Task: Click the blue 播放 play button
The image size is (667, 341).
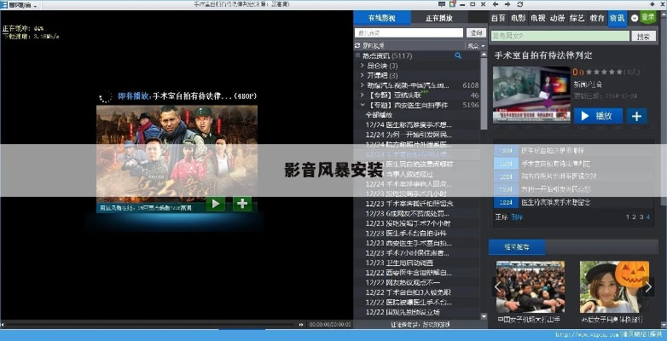Action: (598, 115)
